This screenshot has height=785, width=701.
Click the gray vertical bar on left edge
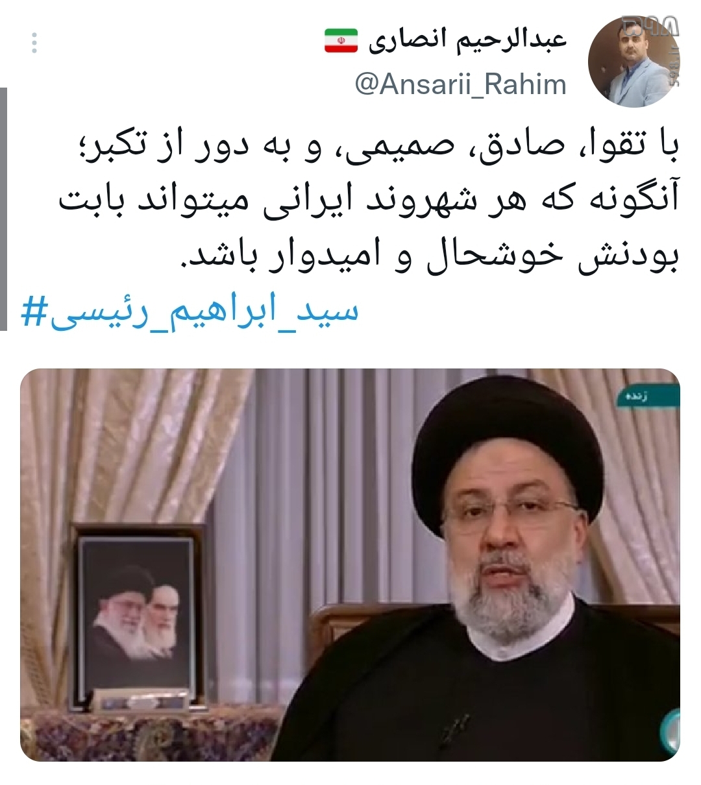click(3, 209)
